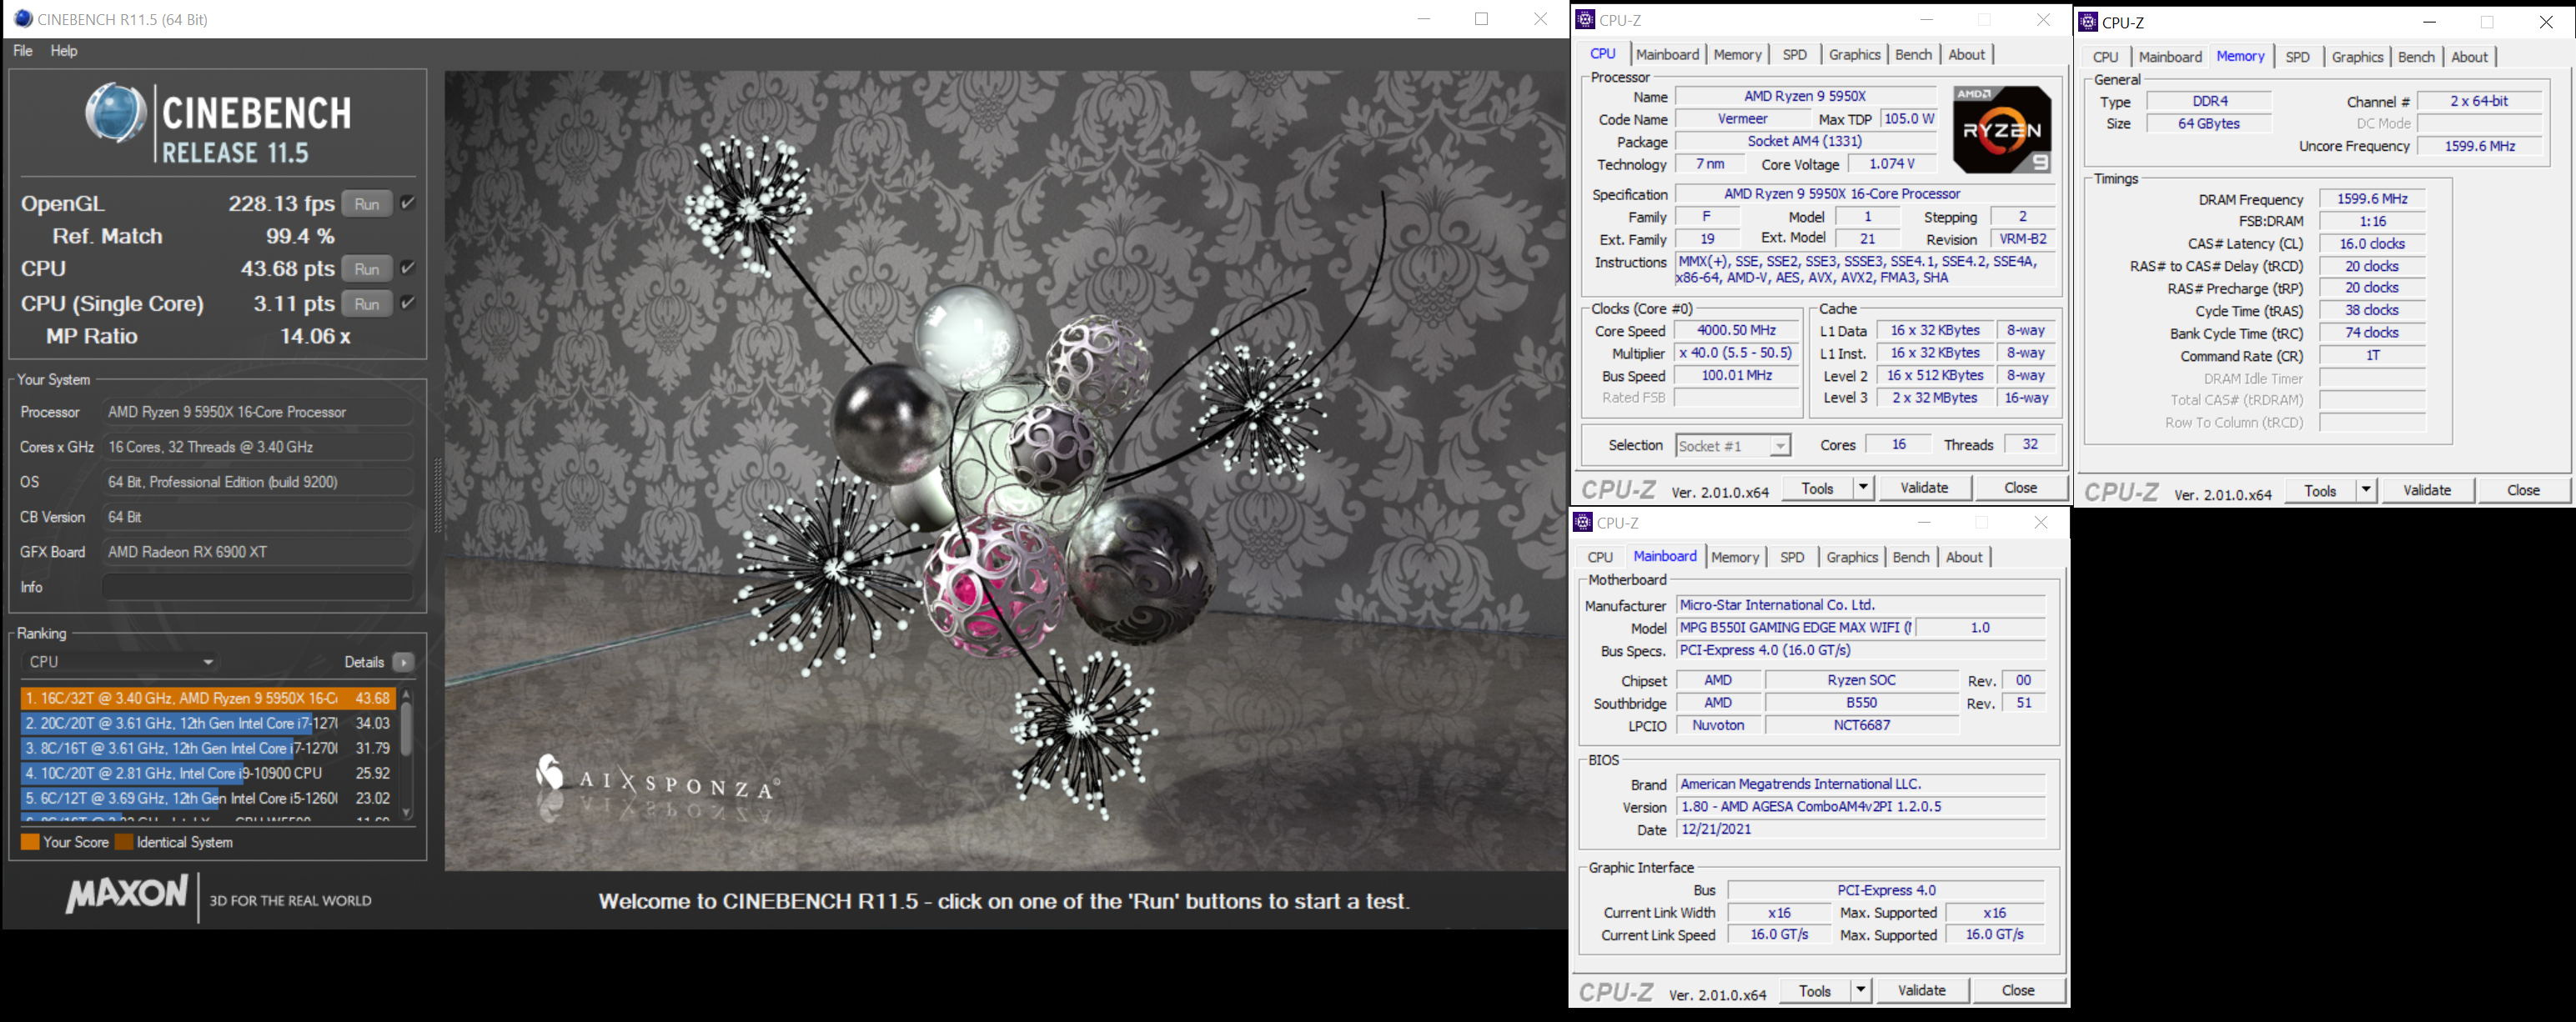Click the GFX Board field AMD Radeon RX 6900 XT
The width and height of the screenshot is (2576, 1022).
point(258,552)
